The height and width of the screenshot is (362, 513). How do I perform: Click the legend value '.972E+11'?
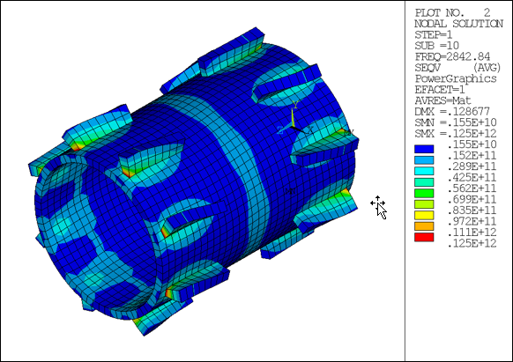472,221
